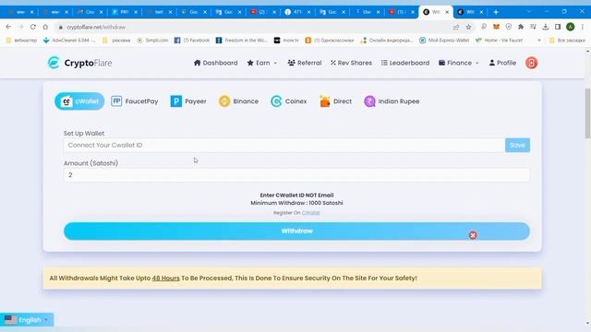Viewport: 591px width, 332px height.
Task: Bookmark this page with star icon
Action: 468,27
